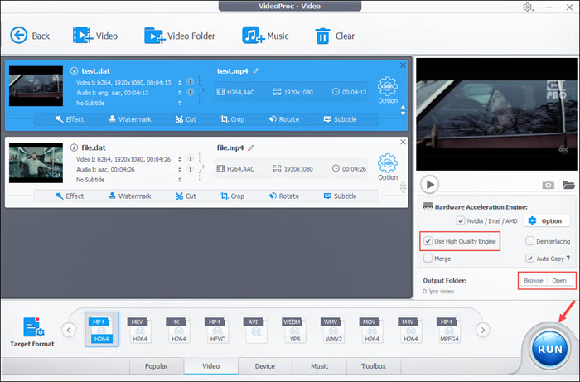The image size is (580, 382).
Task: Take a snapshot with camera icon
Action: tap(548, 185)
